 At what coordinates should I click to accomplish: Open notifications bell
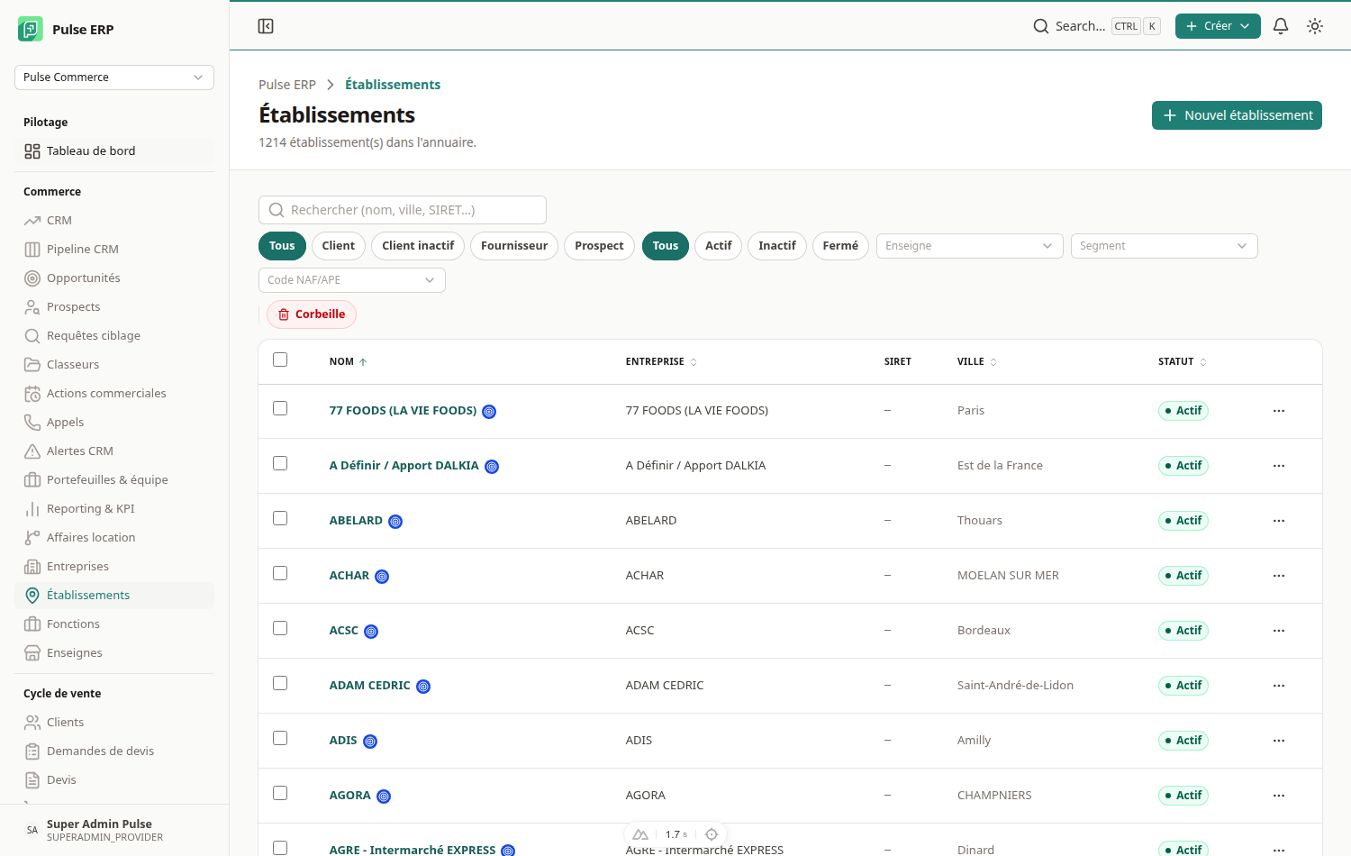(1281, 26)
